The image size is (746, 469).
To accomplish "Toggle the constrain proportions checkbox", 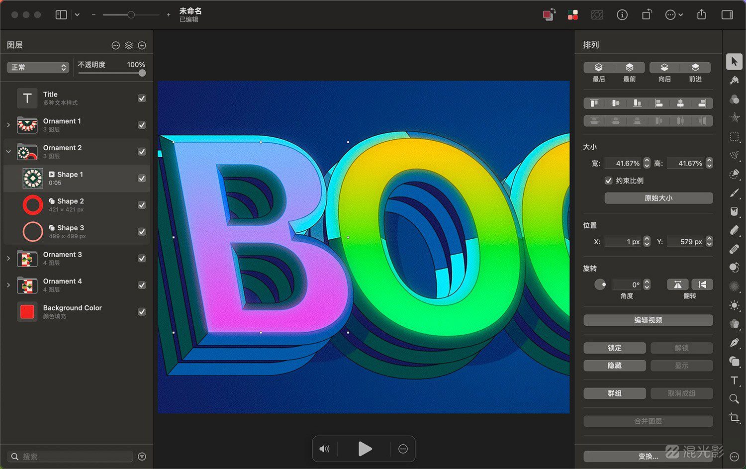I will coord(608,181).
